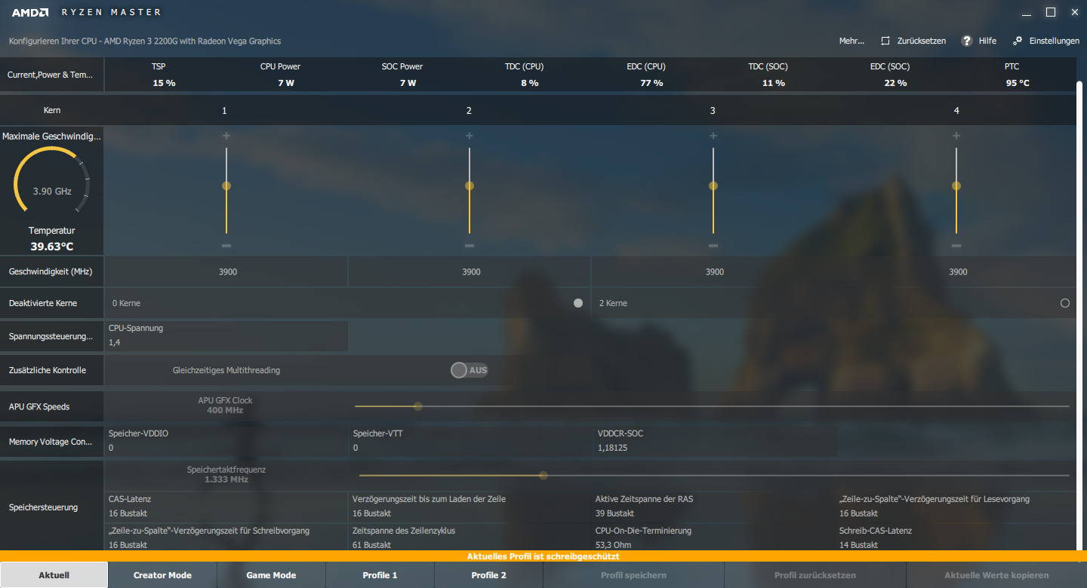
Task: Click the APU GFX Clock slider handle
Action: pyautogui.click(x=417, y=406)
